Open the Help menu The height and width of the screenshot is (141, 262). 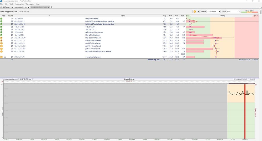click(37, 4)
